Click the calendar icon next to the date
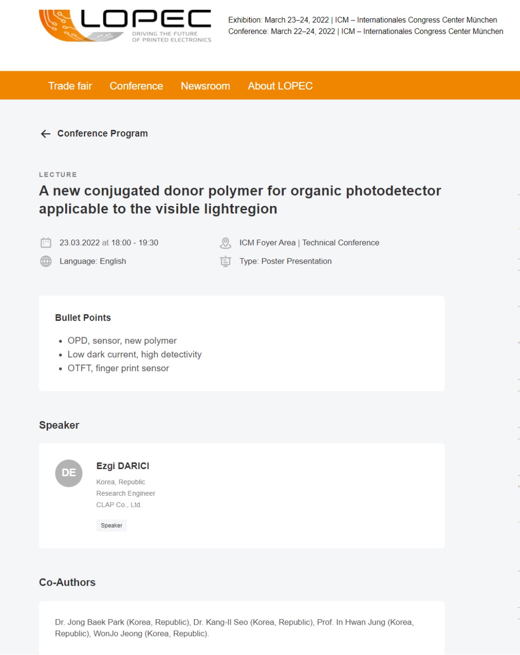The height and width of the screenshot is (655, 520). click(46, 243)
